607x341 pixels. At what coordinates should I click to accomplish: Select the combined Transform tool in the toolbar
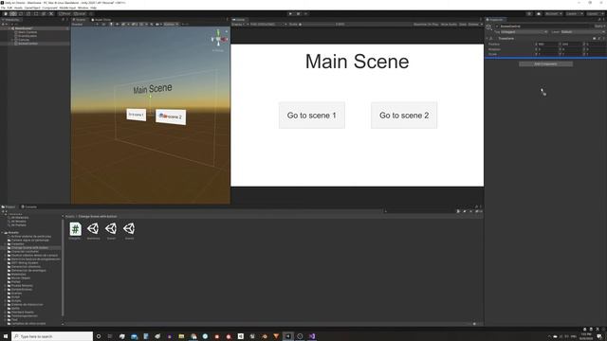[x=44, y=14]
